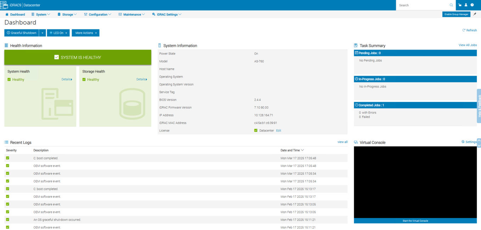Image resolution: width=481 pixels, height=230 pixels.
Task: Click Edit next to Datacenter license
Action: pos(279,131)
